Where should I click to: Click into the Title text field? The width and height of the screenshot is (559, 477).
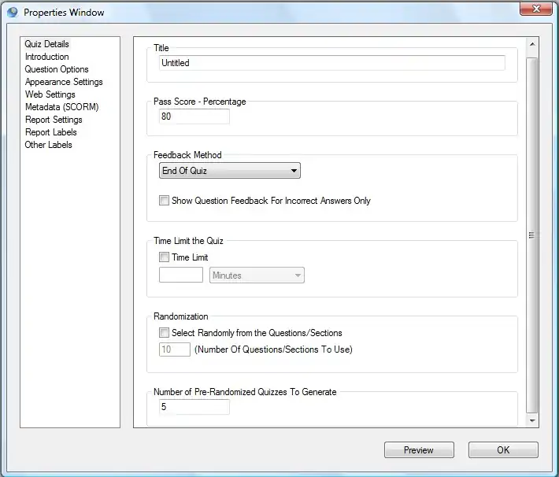click(x=331, y=63)
